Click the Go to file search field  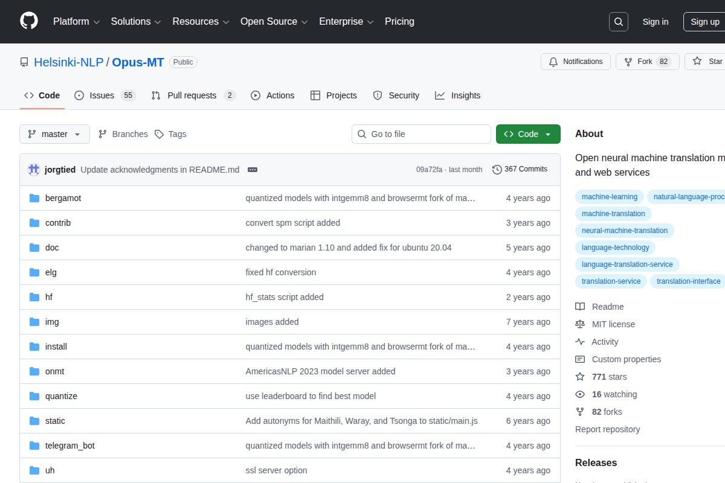pos(421,134)
